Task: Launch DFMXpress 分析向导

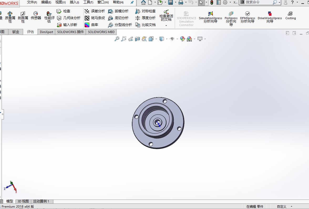Action: pyautogui.click(x=248, y=17)
